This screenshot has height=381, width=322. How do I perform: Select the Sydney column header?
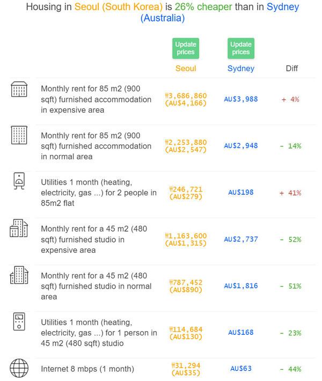pyautogui.click(x=241, y=68)
